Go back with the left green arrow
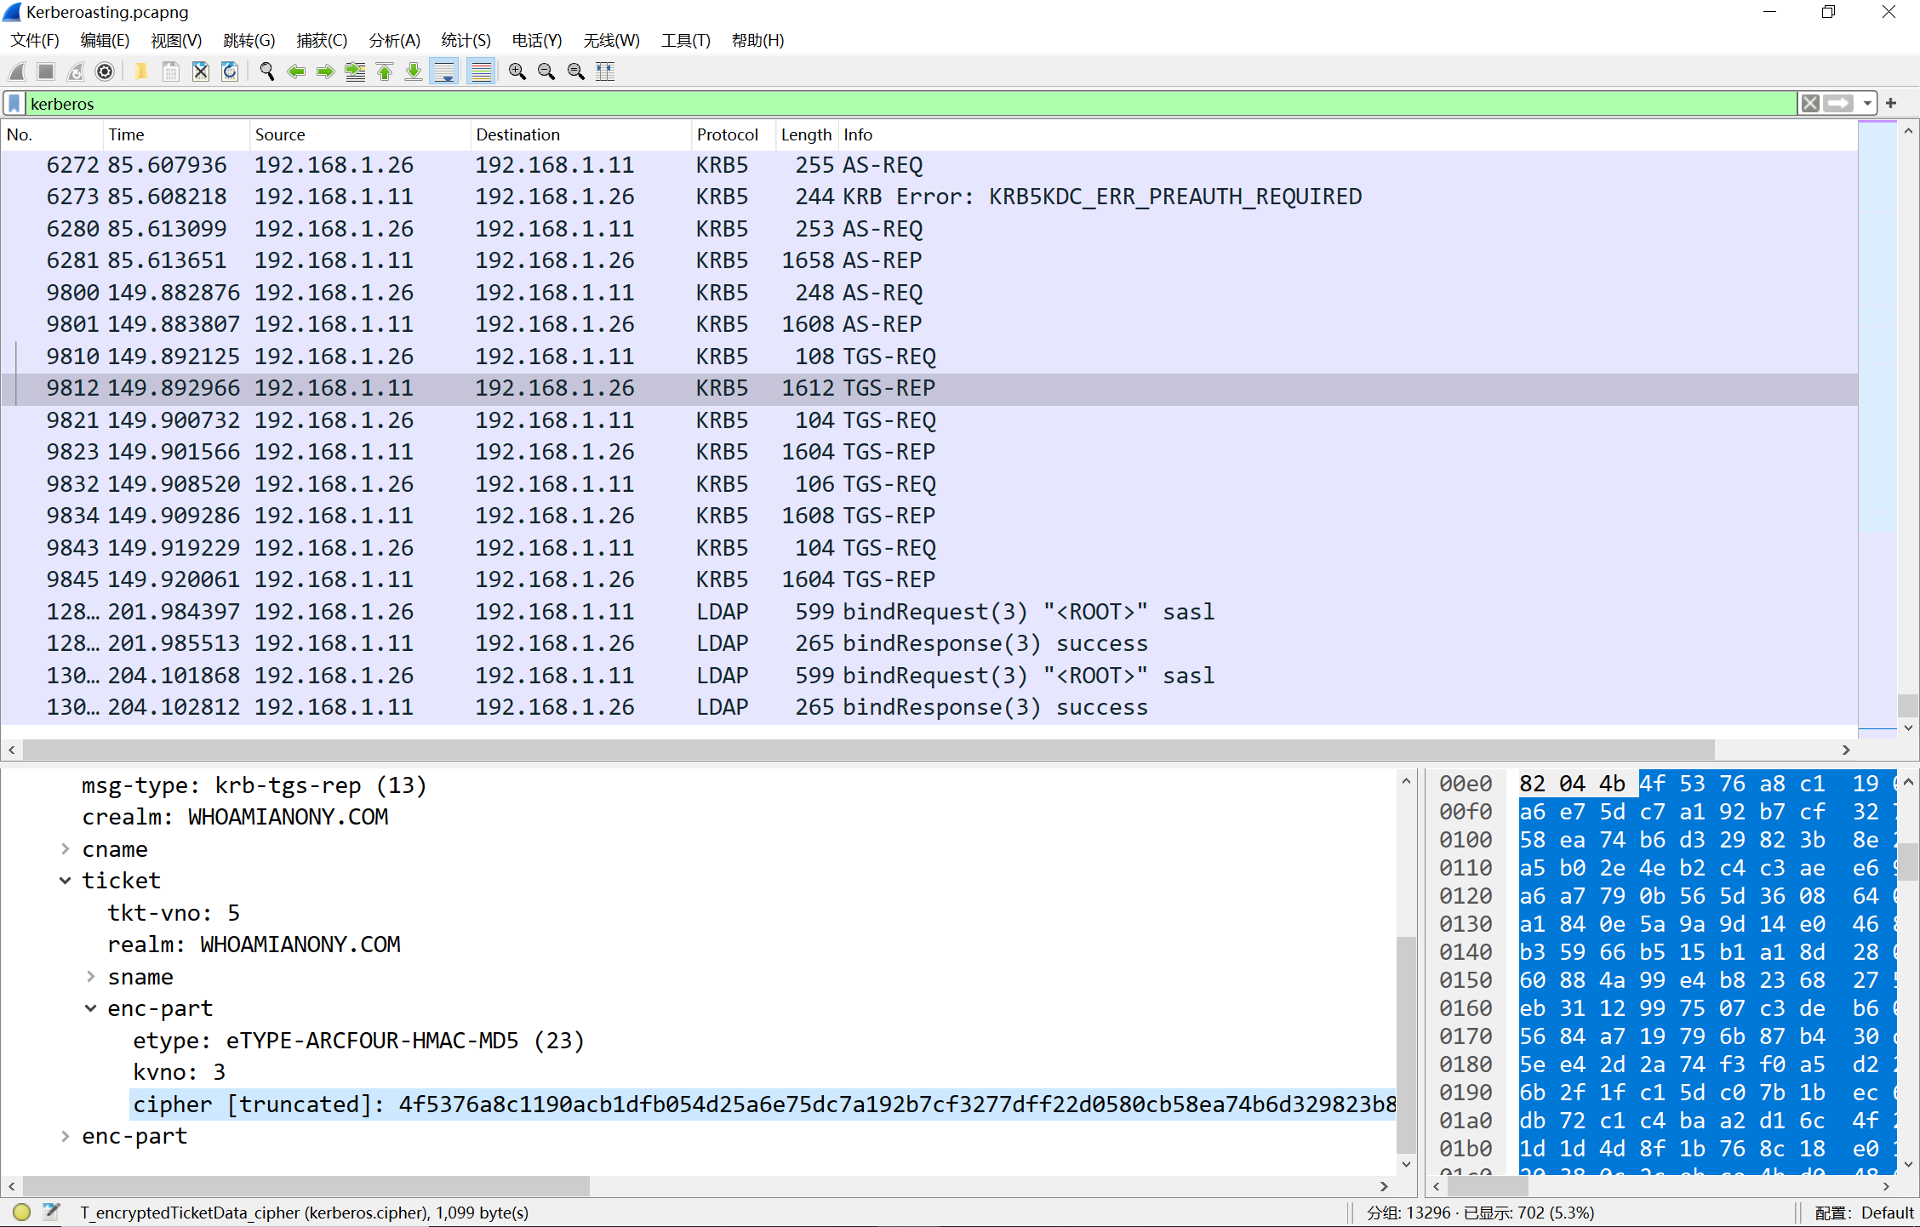Viewport: 1920px width, 1227px height. 296,71
